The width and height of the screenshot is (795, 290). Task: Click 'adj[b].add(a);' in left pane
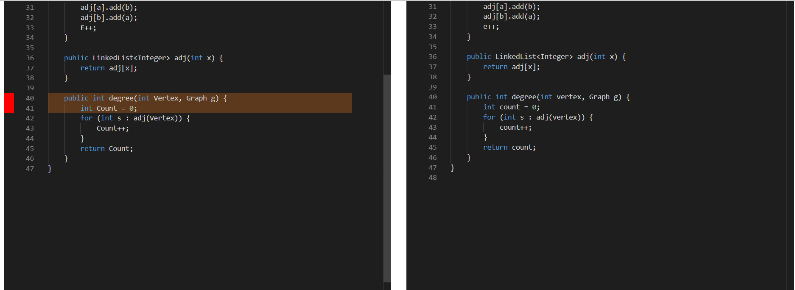coord(109,17)
